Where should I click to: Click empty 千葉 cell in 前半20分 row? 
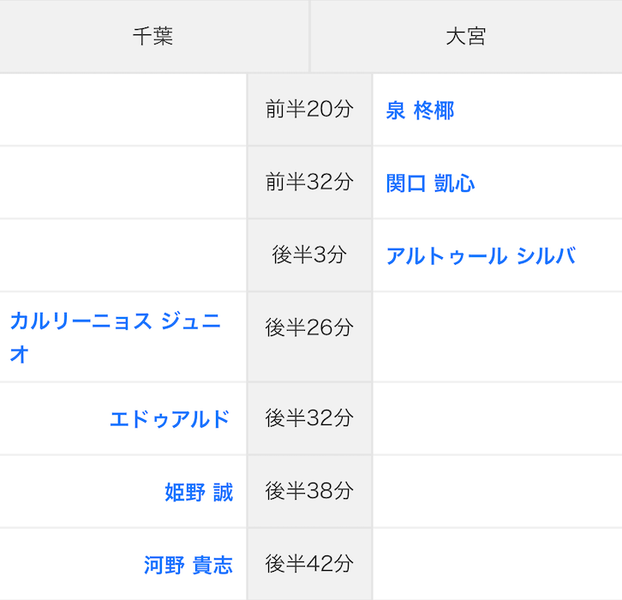tap(123, 110)
